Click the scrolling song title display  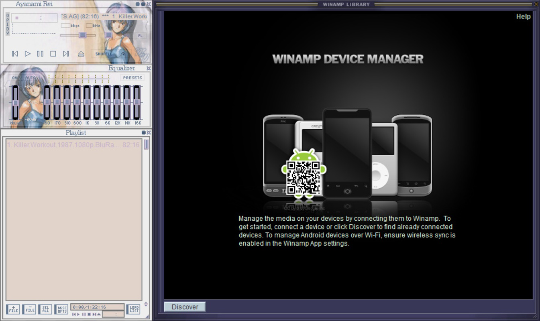pos(104,16)
